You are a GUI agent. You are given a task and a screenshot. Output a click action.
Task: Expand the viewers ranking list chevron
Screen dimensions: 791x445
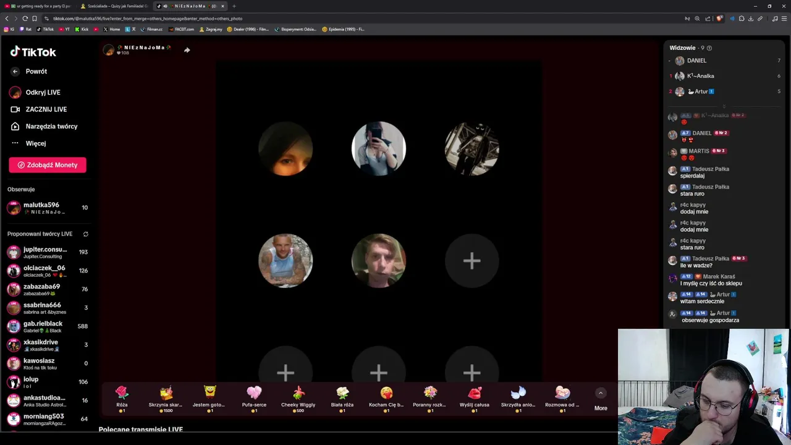[724, 106]
